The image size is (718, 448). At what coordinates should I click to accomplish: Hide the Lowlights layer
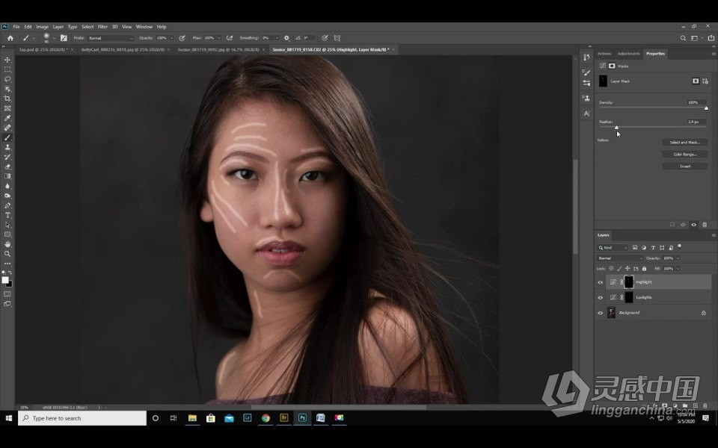601,298
